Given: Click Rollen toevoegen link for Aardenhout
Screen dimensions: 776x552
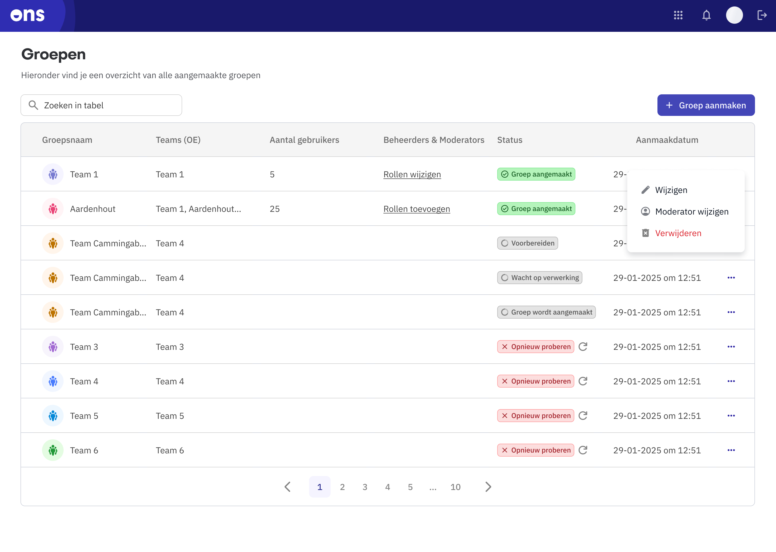Looking at the screenshot, I should (417, 209).
